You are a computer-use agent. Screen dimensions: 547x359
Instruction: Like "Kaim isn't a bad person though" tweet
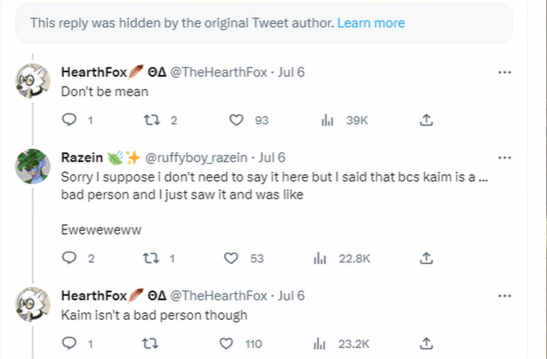click(226, 344)
